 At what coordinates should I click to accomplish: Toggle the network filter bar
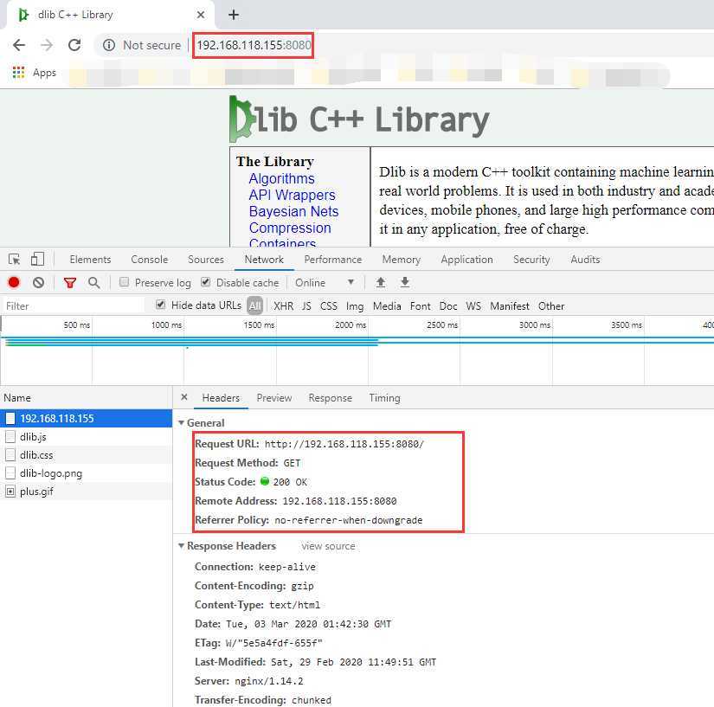coord(70,283)
